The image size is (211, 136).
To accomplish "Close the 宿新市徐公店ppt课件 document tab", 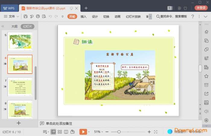I will click(x=77, y=8).
